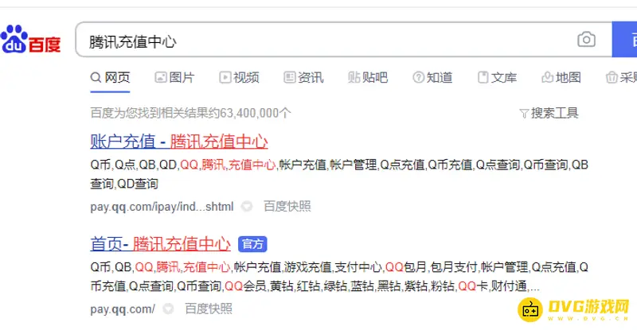Click the description line starting 'Q币,QB,QQ,腾讯'
Screen dimensions: 637x330
click(339, 267)
